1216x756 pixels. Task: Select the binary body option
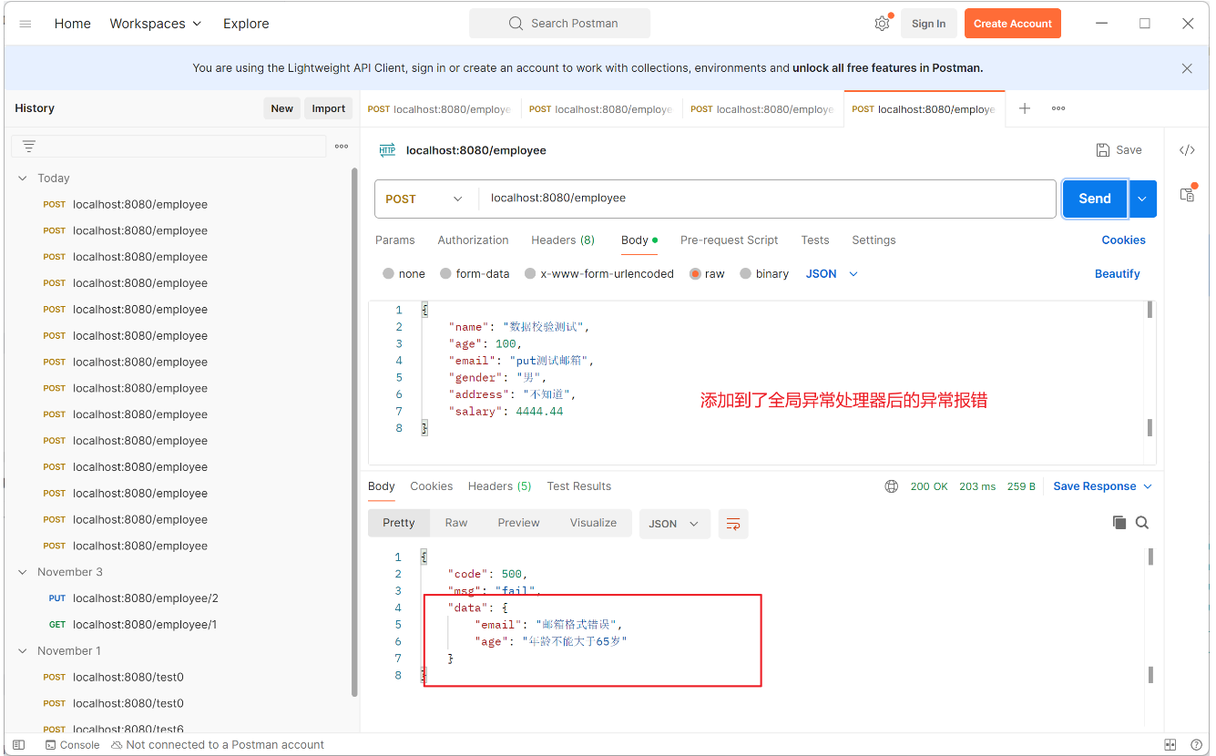click(x=764, y=274)
